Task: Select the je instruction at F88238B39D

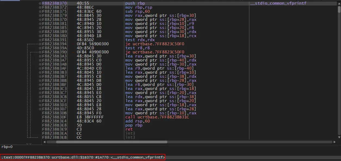Action: point(155,52)
